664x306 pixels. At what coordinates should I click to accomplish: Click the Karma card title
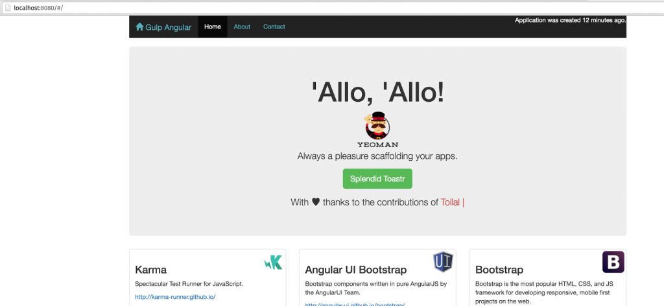tap(150, 270)
